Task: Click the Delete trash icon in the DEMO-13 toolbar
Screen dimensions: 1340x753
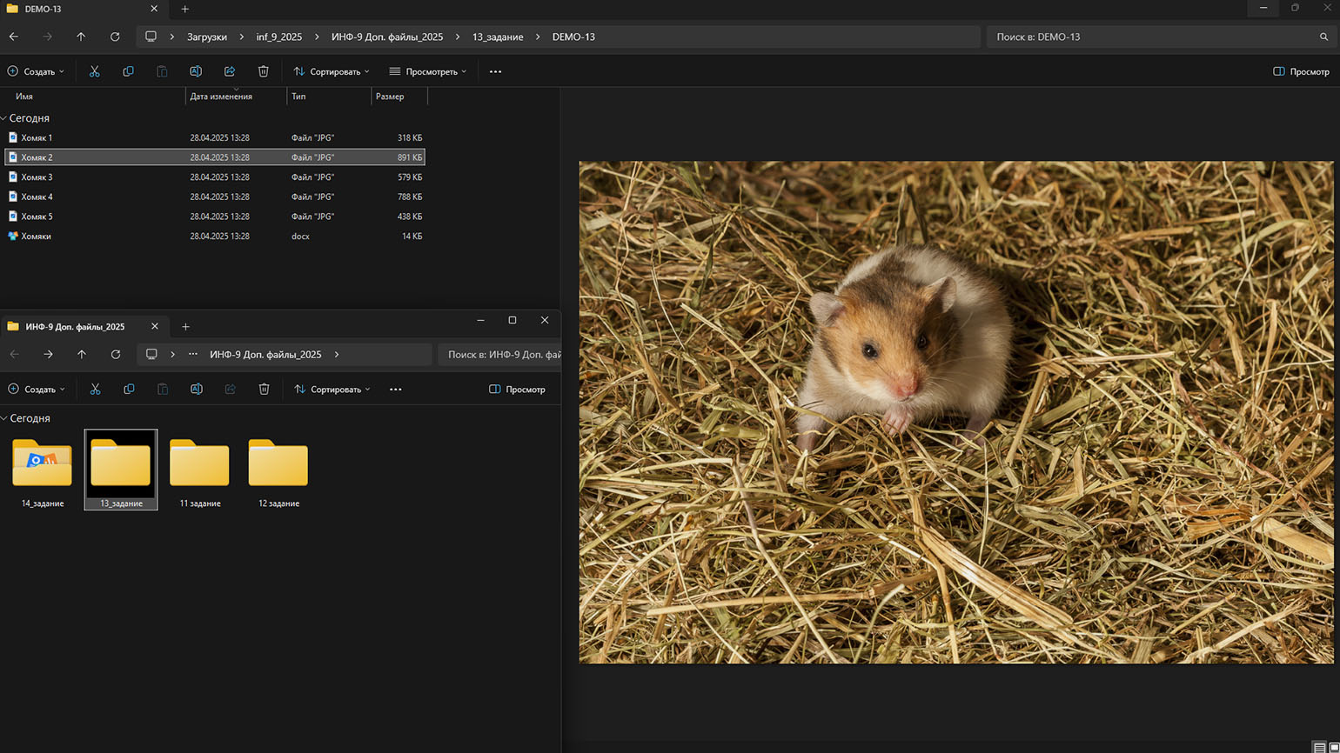Action: (264, 71)
